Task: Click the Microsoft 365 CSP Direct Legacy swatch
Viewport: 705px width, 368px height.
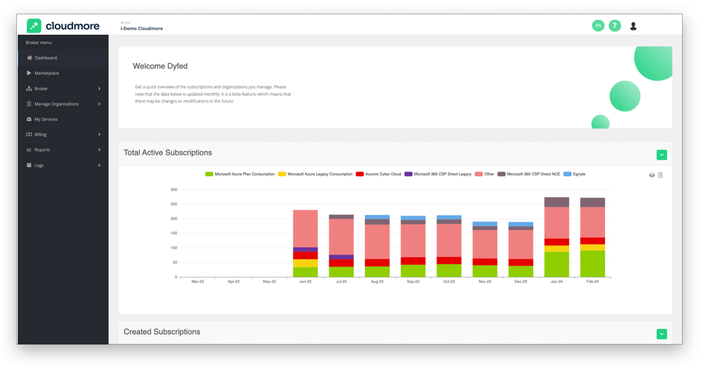Action: 408,174
